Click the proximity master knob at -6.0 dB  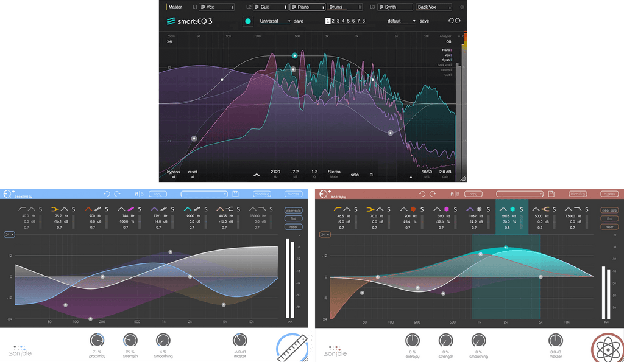coord(239,341)
